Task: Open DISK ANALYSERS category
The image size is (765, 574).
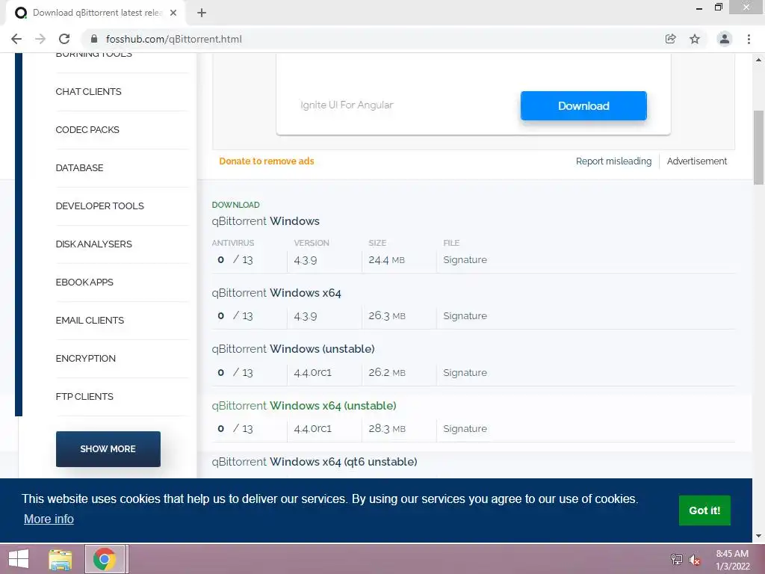Action: pos(93,244)
